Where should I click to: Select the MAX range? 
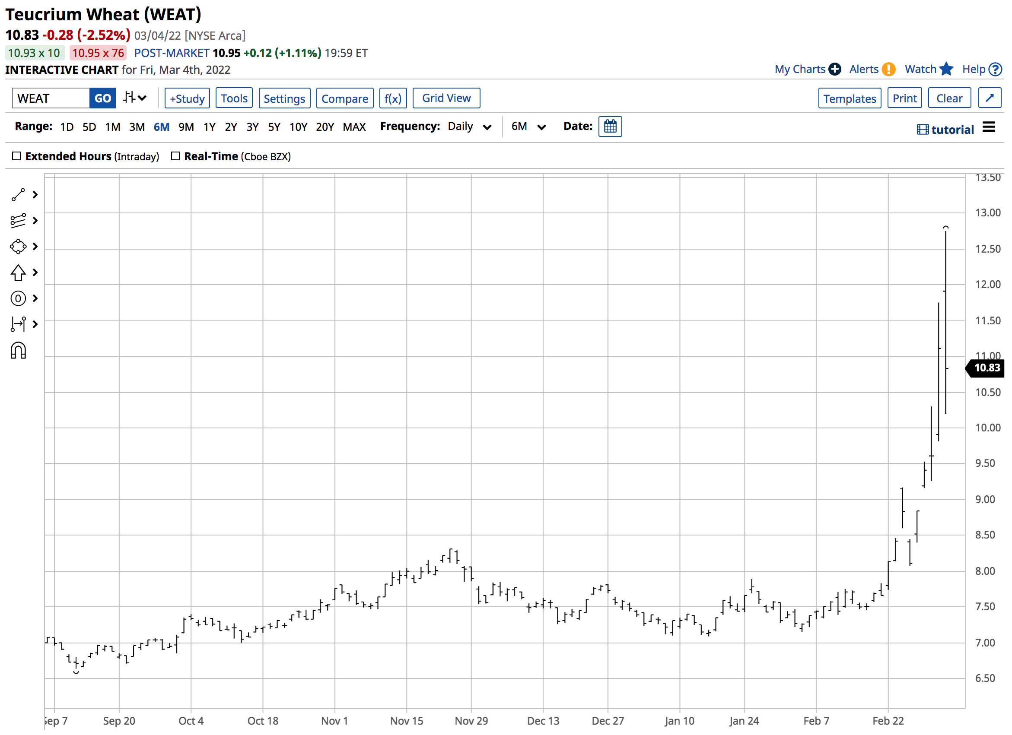(354, 127)
